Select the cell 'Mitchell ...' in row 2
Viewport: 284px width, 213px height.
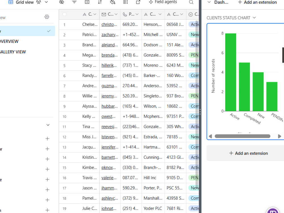153,35
